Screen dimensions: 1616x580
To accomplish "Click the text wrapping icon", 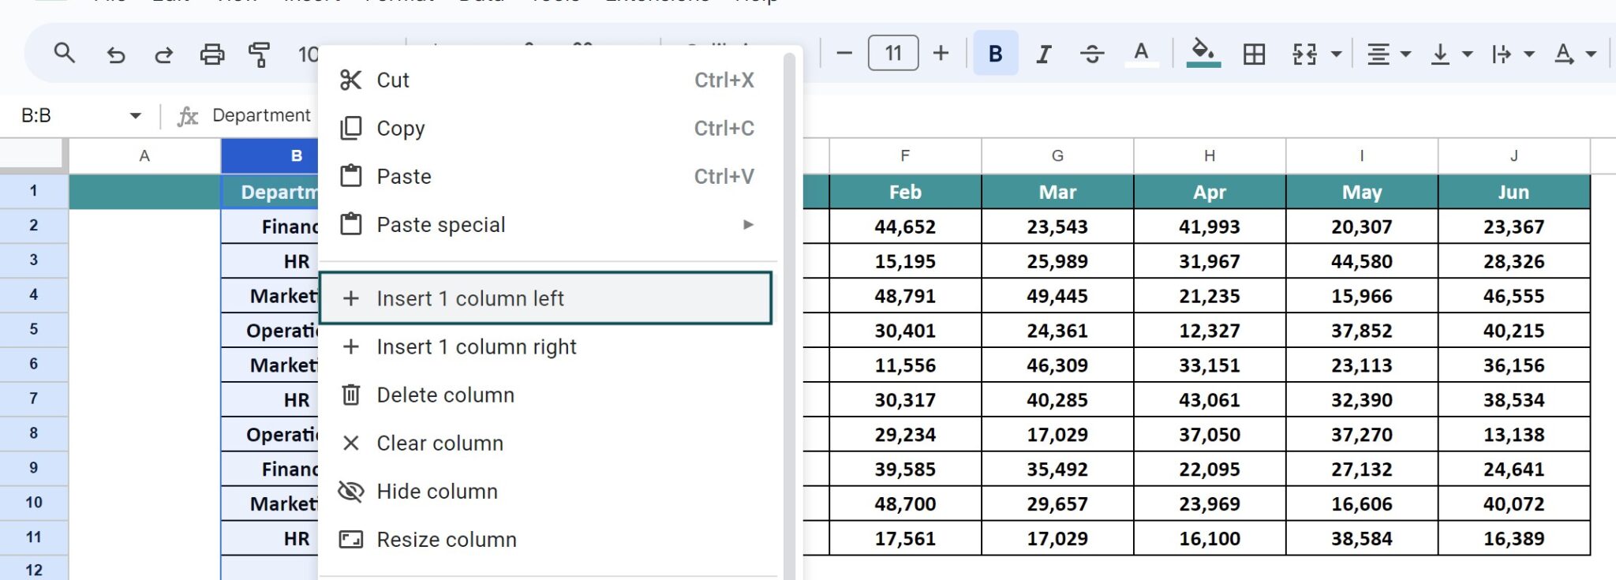I will click(1502, 54).
